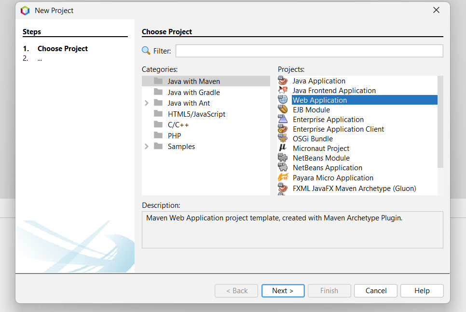
Task: Select the Java with Maven category
Action: tap(206, 81)
